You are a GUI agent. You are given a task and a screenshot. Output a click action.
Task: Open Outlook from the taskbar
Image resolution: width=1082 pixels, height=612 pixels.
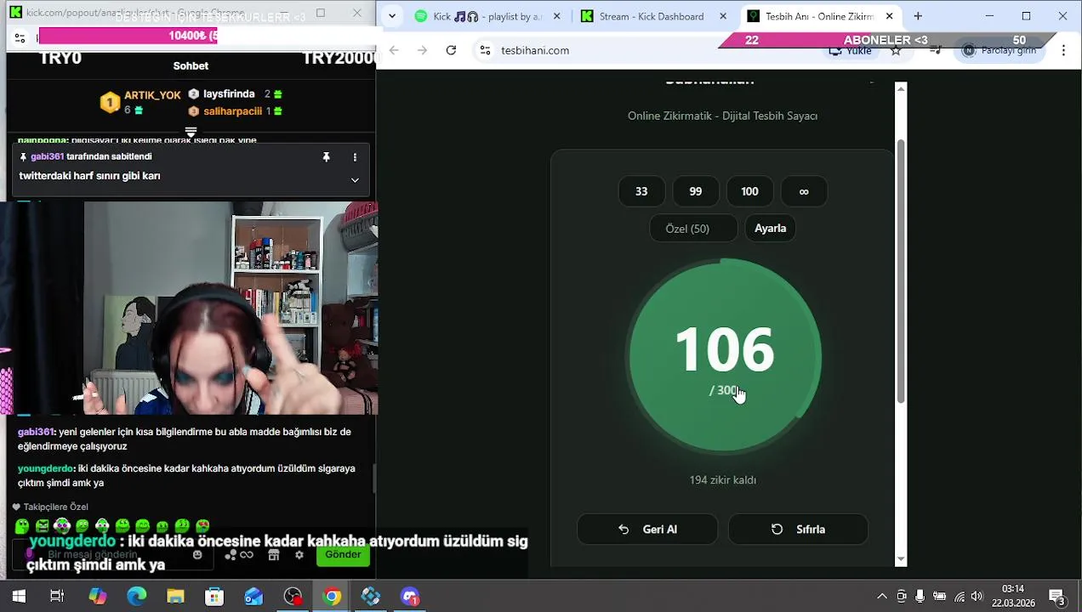(253, 597)
